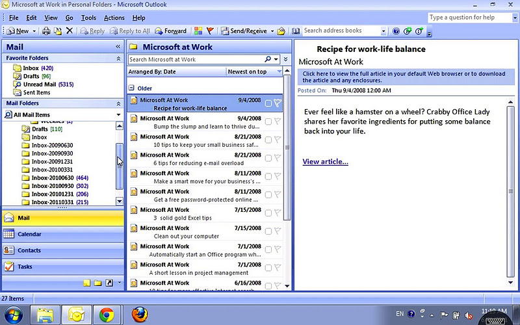Click the muted volume tray icon
520x325 pixels.
(468, 315)
